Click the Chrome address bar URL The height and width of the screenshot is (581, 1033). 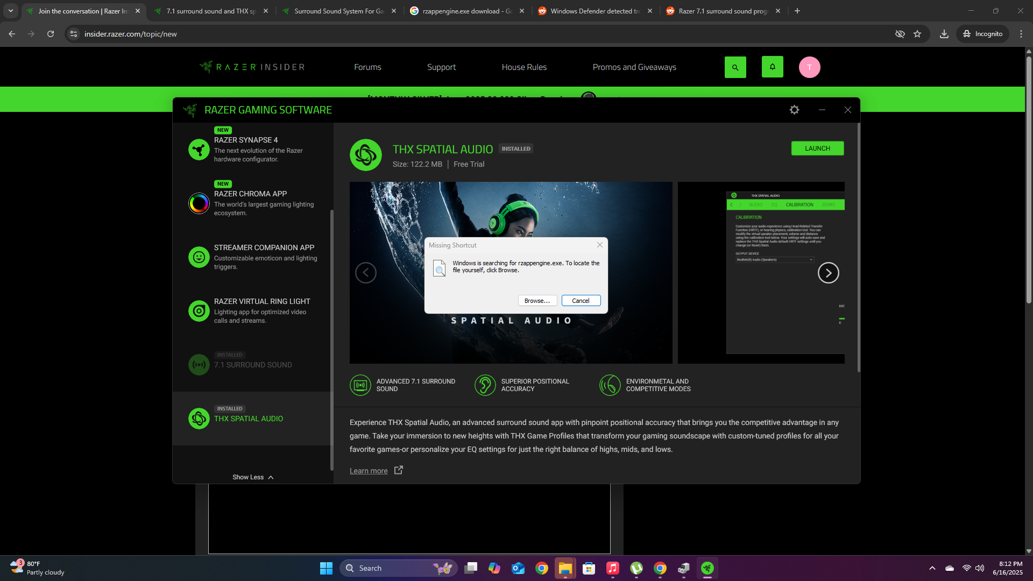pyautogui.click(x=131, y=34)
